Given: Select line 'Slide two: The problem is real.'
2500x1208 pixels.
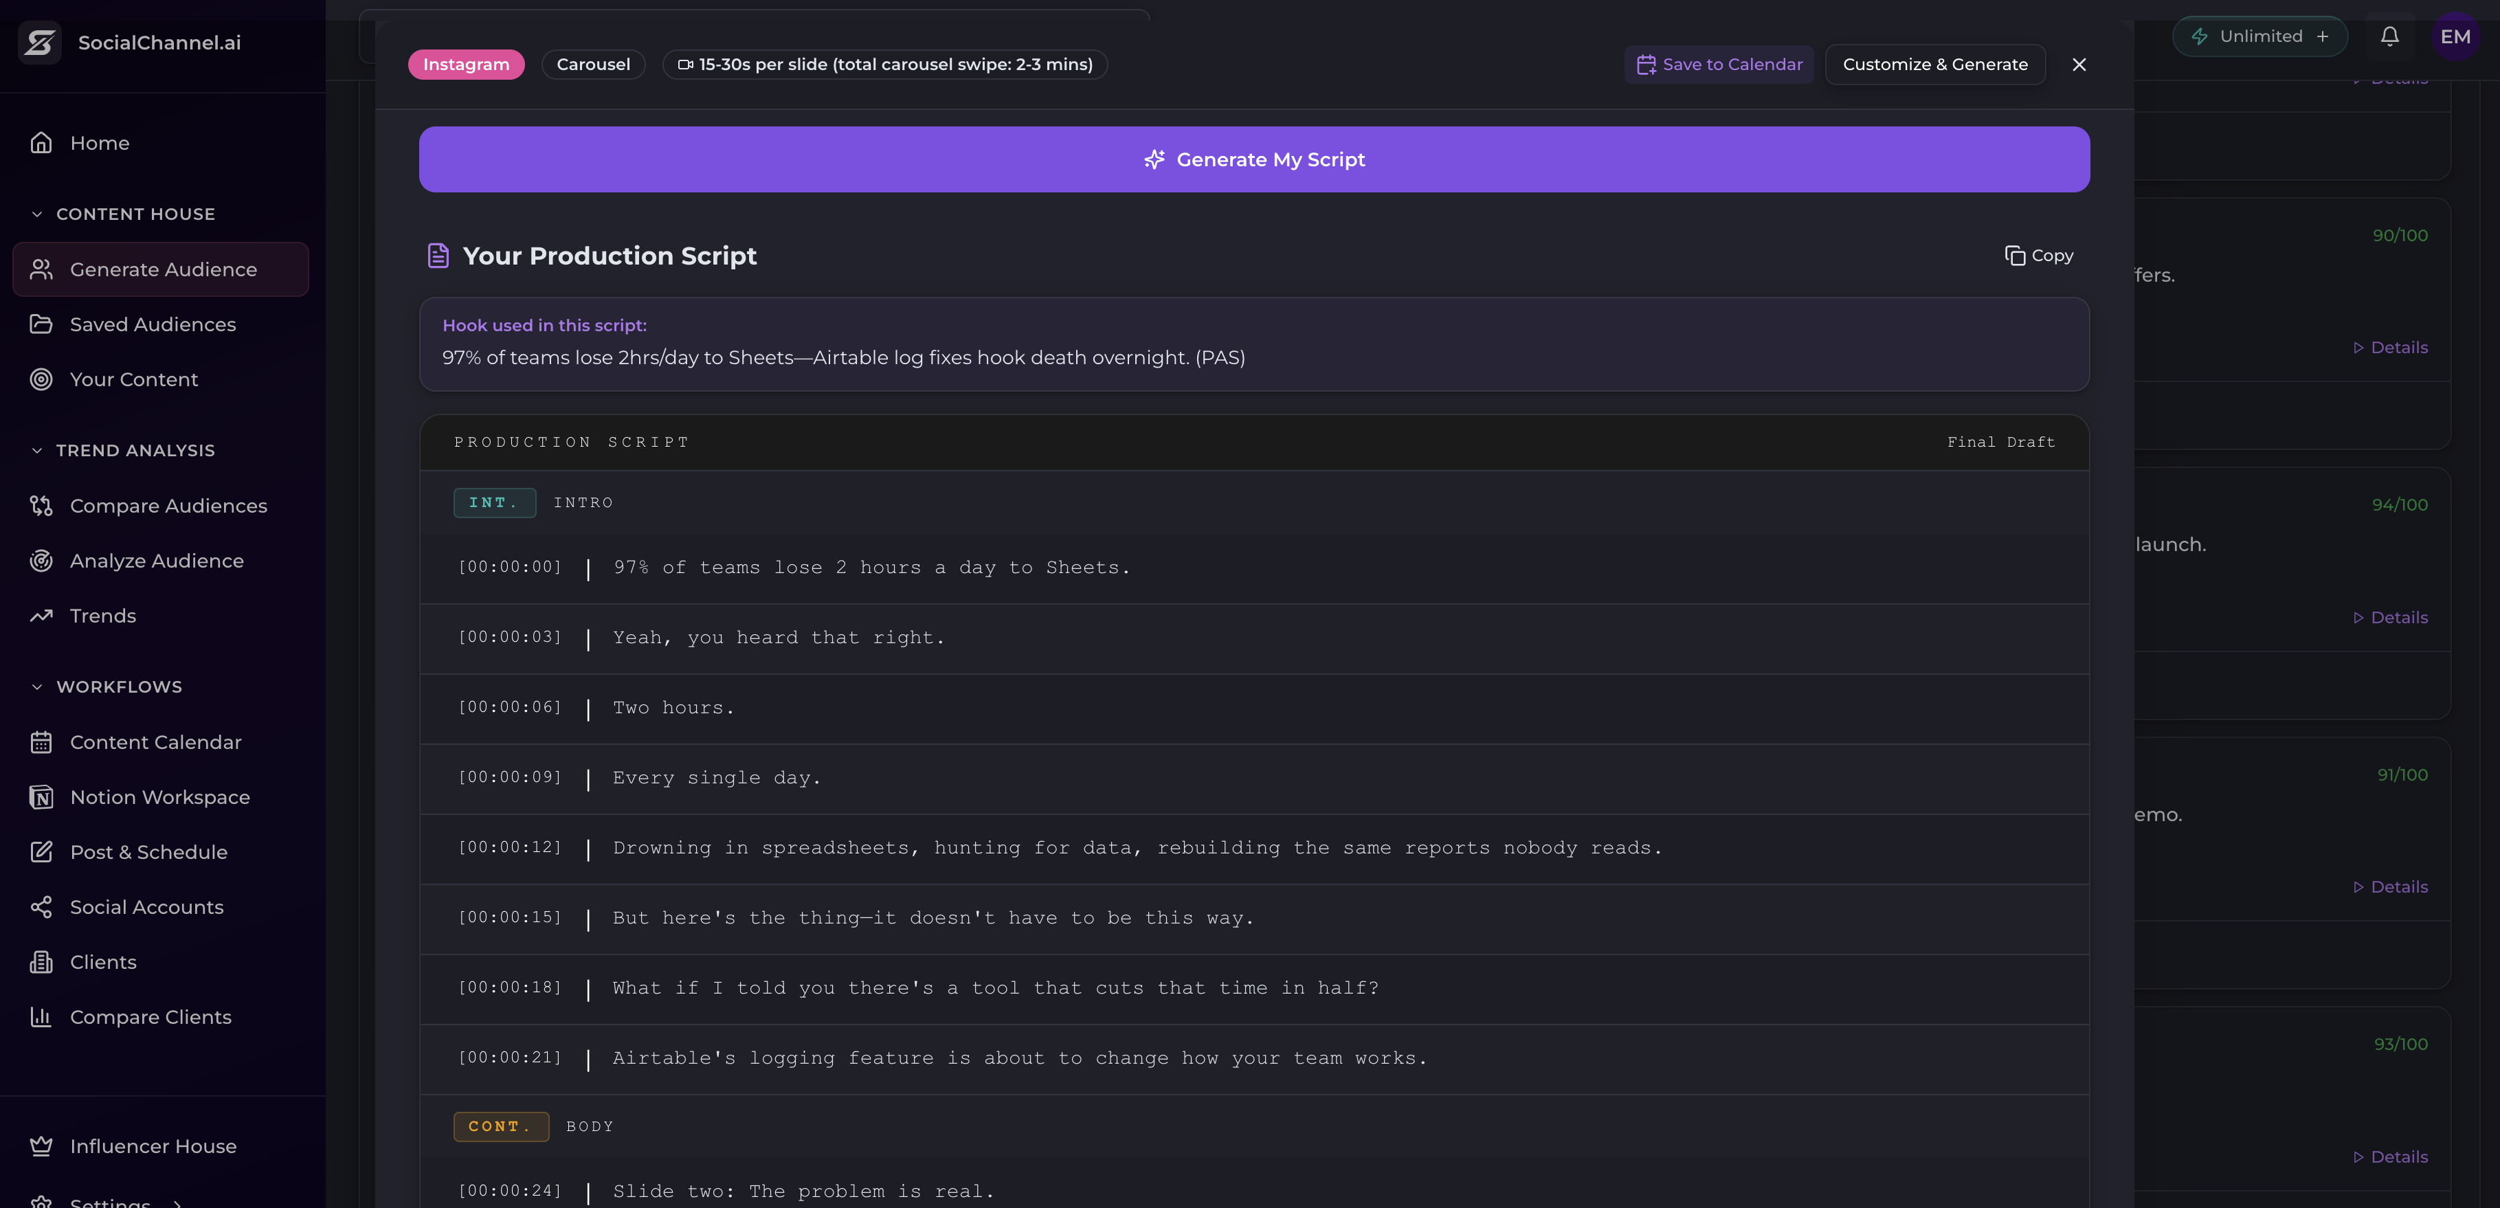Looking at the screenshot, I should pyautogui.click(x=803, y=1192).
